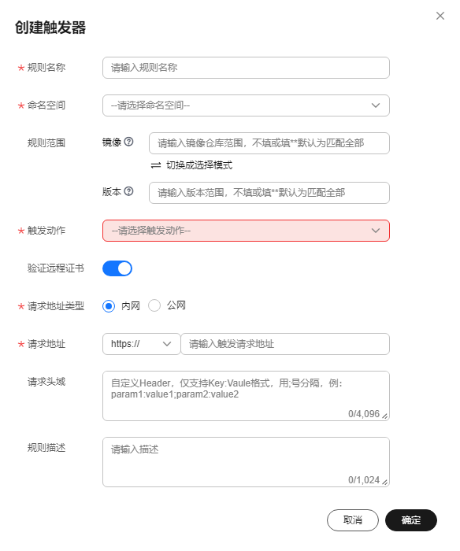Click inside the 规则描述 text area
460x551 pixels.
[246, 462]
